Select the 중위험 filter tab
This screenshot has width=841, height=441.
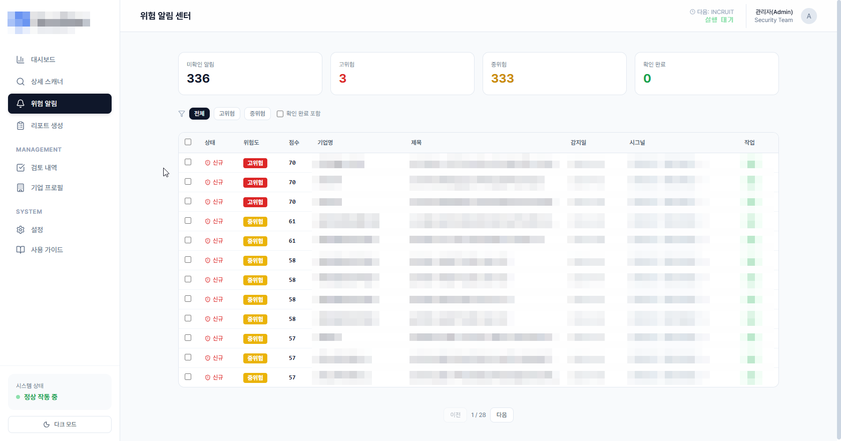tap(257, 114)
